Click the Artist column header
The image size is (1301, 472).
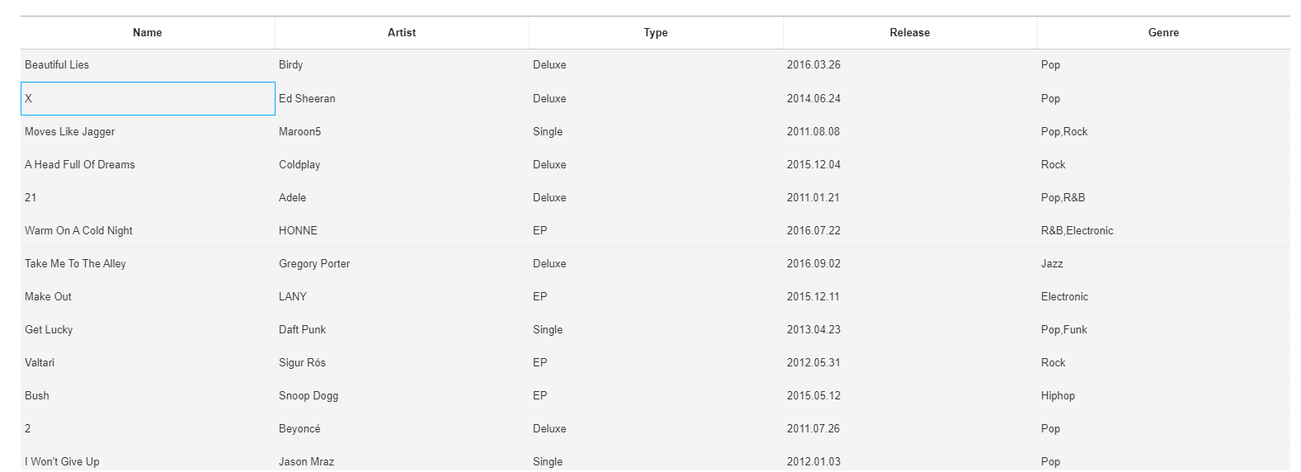click(402, 33)
